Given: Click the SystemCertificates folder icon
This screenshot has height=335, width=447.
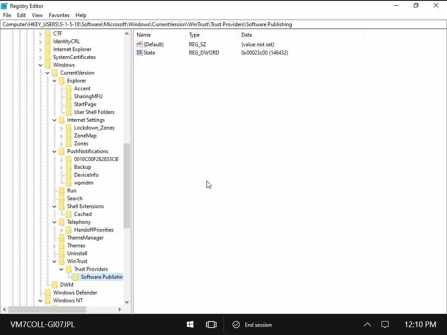Looking at the screenshot, I should tap(48, 57).
